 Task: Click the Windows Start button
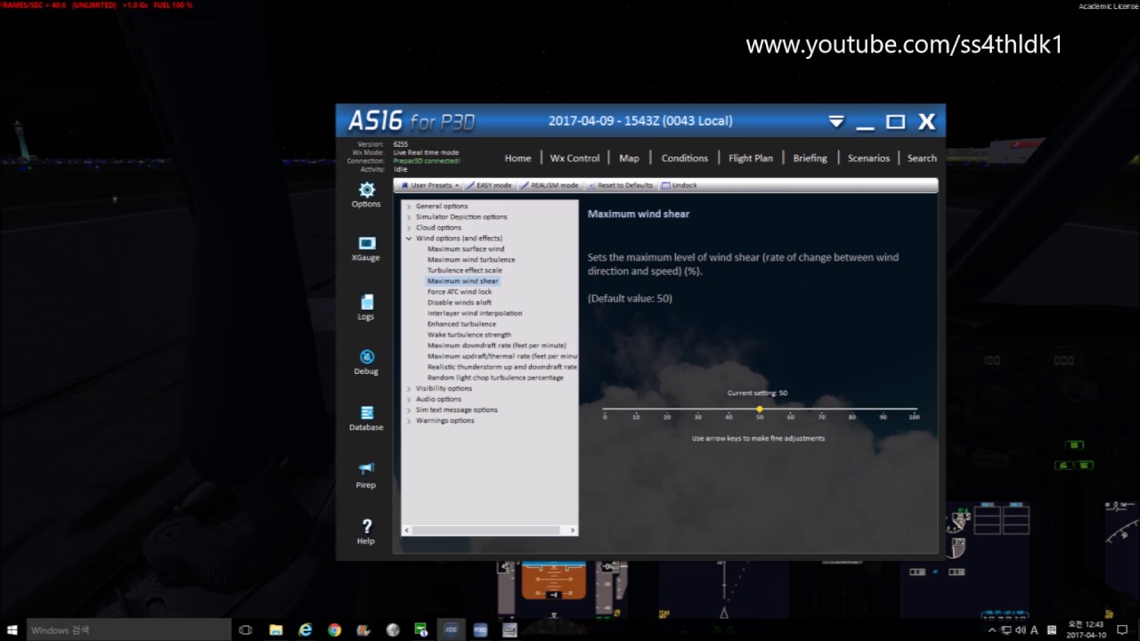[12, 629]
